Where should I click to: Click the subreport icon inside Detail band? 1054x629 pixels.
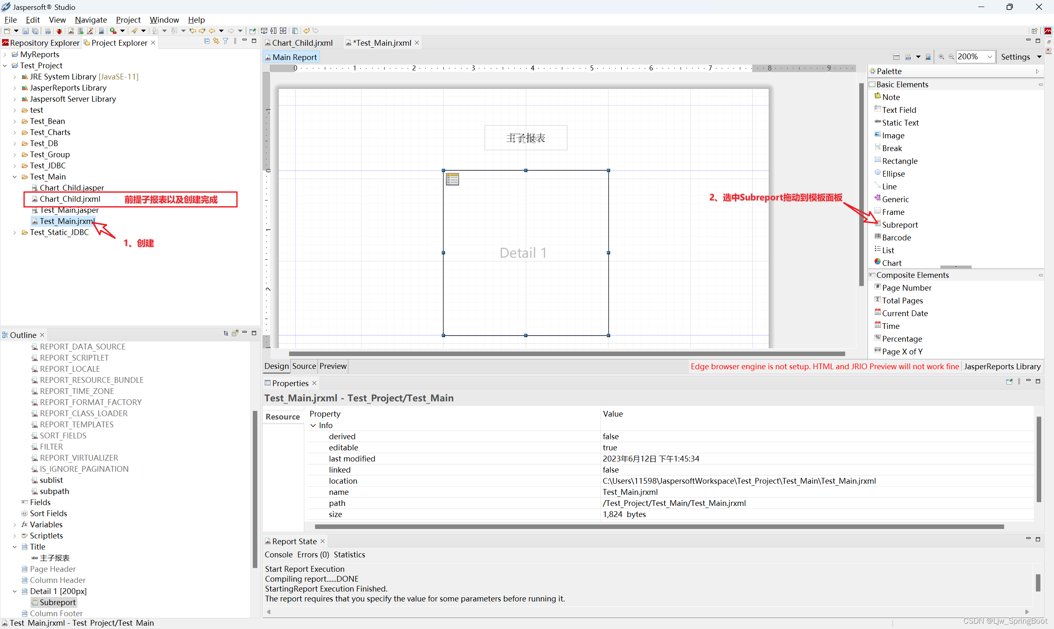click(452, 179)
